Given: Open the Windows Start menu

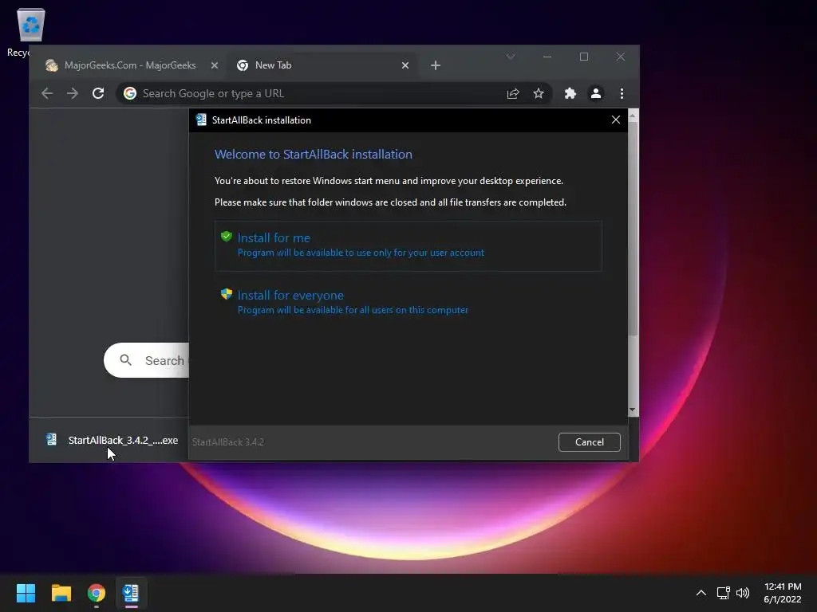Looking at the screenshot, I should tap(26, 593).
